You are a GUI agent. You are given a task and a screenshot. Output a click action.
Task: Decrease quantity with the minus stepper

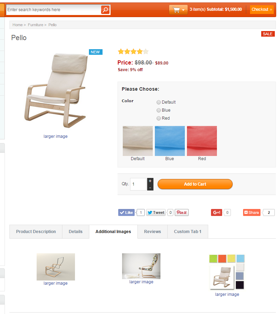150,187
